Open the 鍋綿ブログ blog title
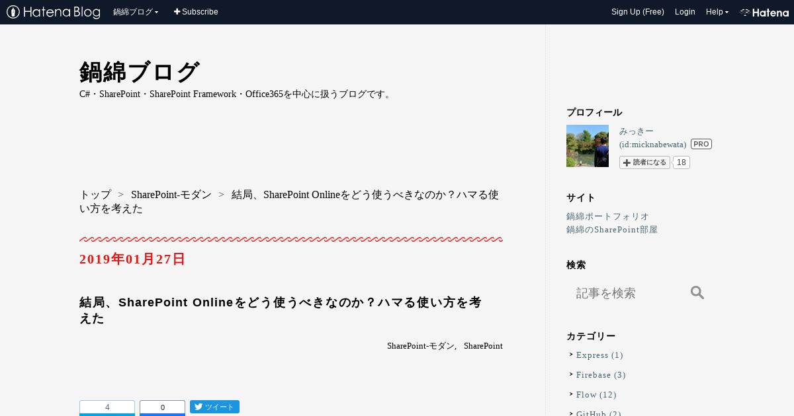 139,72
